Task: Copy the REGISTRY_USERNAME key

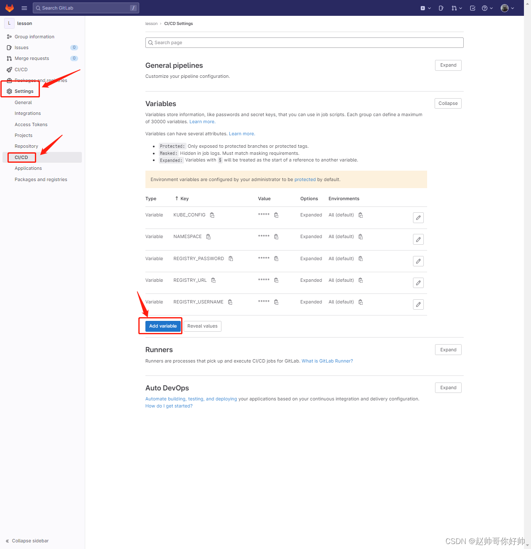Action: click(x=230, y=302)
